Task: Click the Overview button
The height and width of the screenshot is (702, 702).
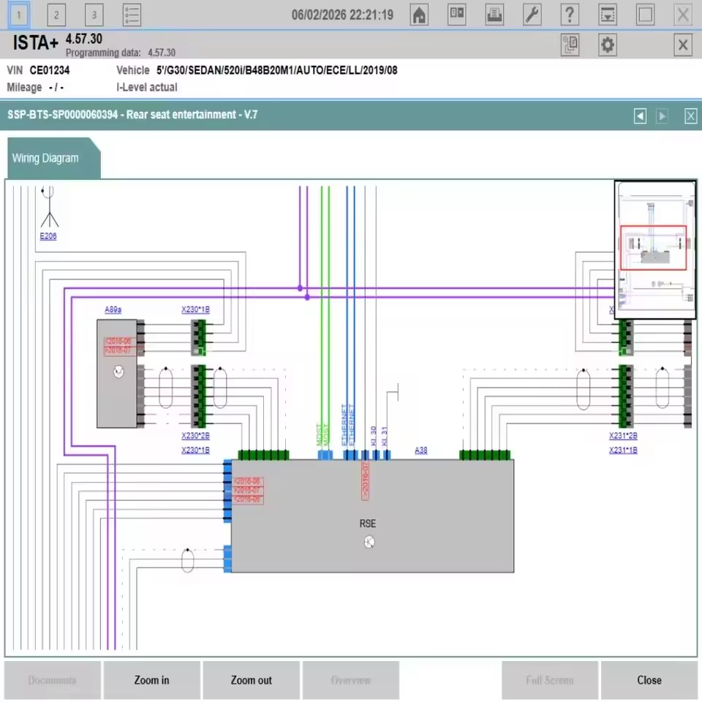Action: coord(350,680)
